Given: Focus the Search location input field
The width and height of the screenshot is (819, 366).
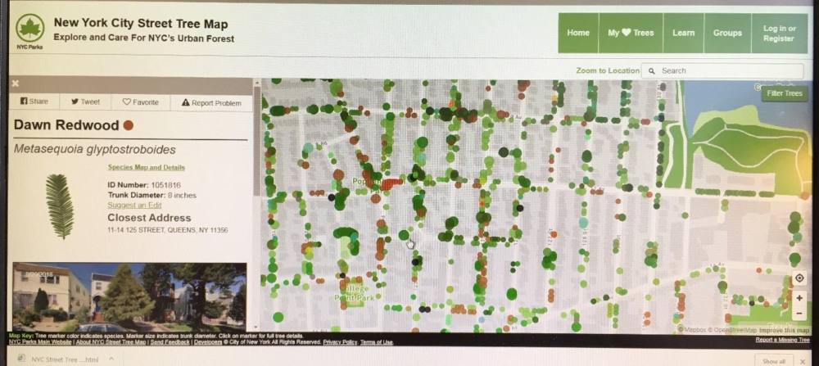Looking at the screenshot, I should click(722, 70).
